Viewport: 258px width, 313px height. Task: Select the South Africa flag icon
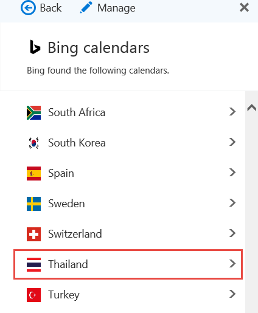tap(33, 112)
